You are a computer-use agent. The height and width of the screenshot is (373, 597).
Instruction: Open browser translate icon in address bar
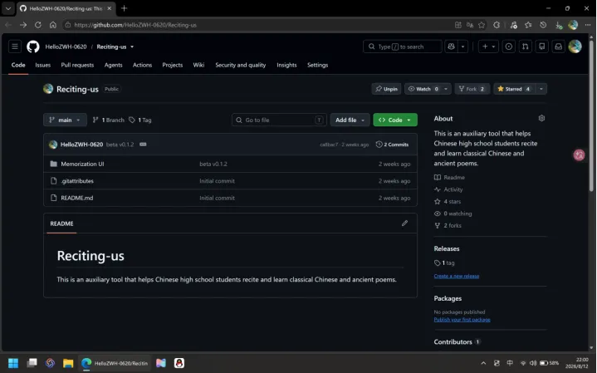pyautogui.click(x=470, y=25)
